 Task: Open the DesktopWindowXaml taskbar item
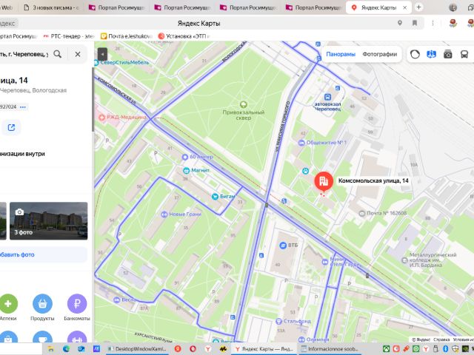137,349
